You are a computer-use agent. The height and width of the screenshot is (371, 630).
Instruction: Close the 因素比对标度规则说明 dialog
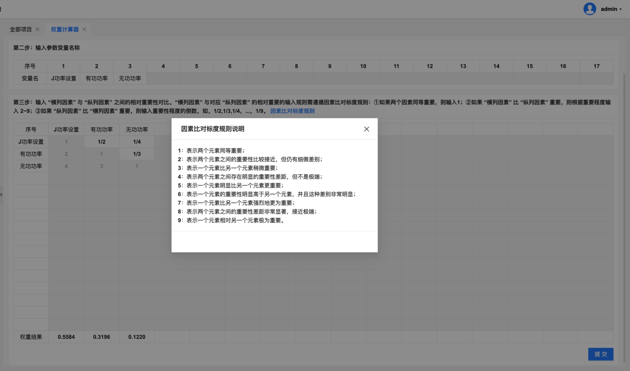pyautogui.click(x=367, y=129)
